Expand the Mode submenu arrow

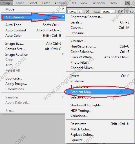click(63, 9)
